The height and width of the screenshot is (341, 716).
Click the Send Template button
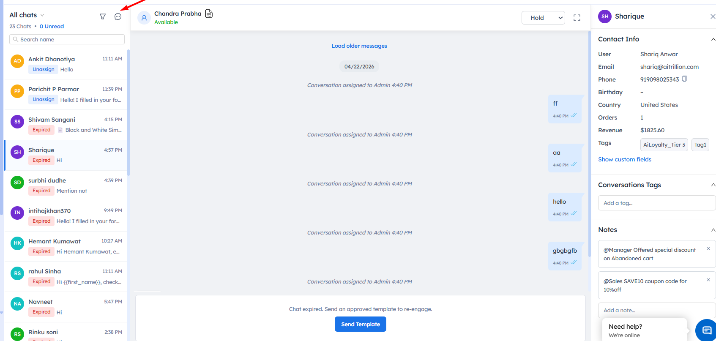coord(360,324)
